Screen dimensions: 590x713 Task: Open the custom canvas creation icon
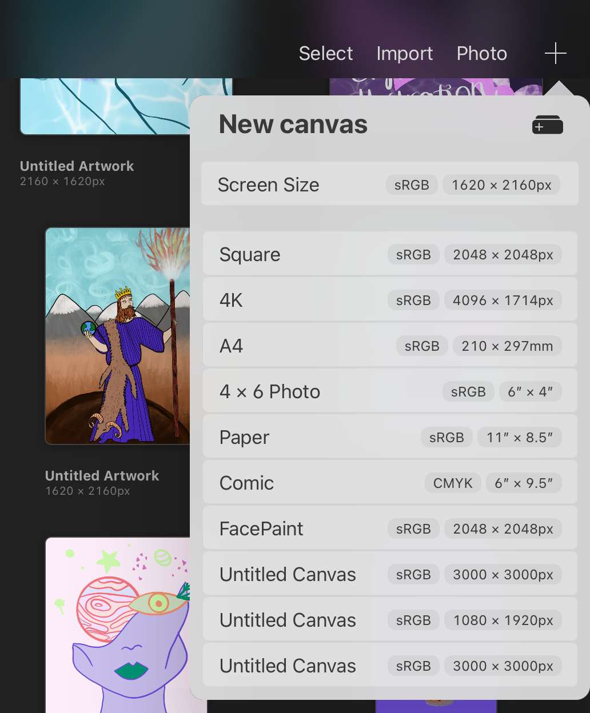(547, 124)
